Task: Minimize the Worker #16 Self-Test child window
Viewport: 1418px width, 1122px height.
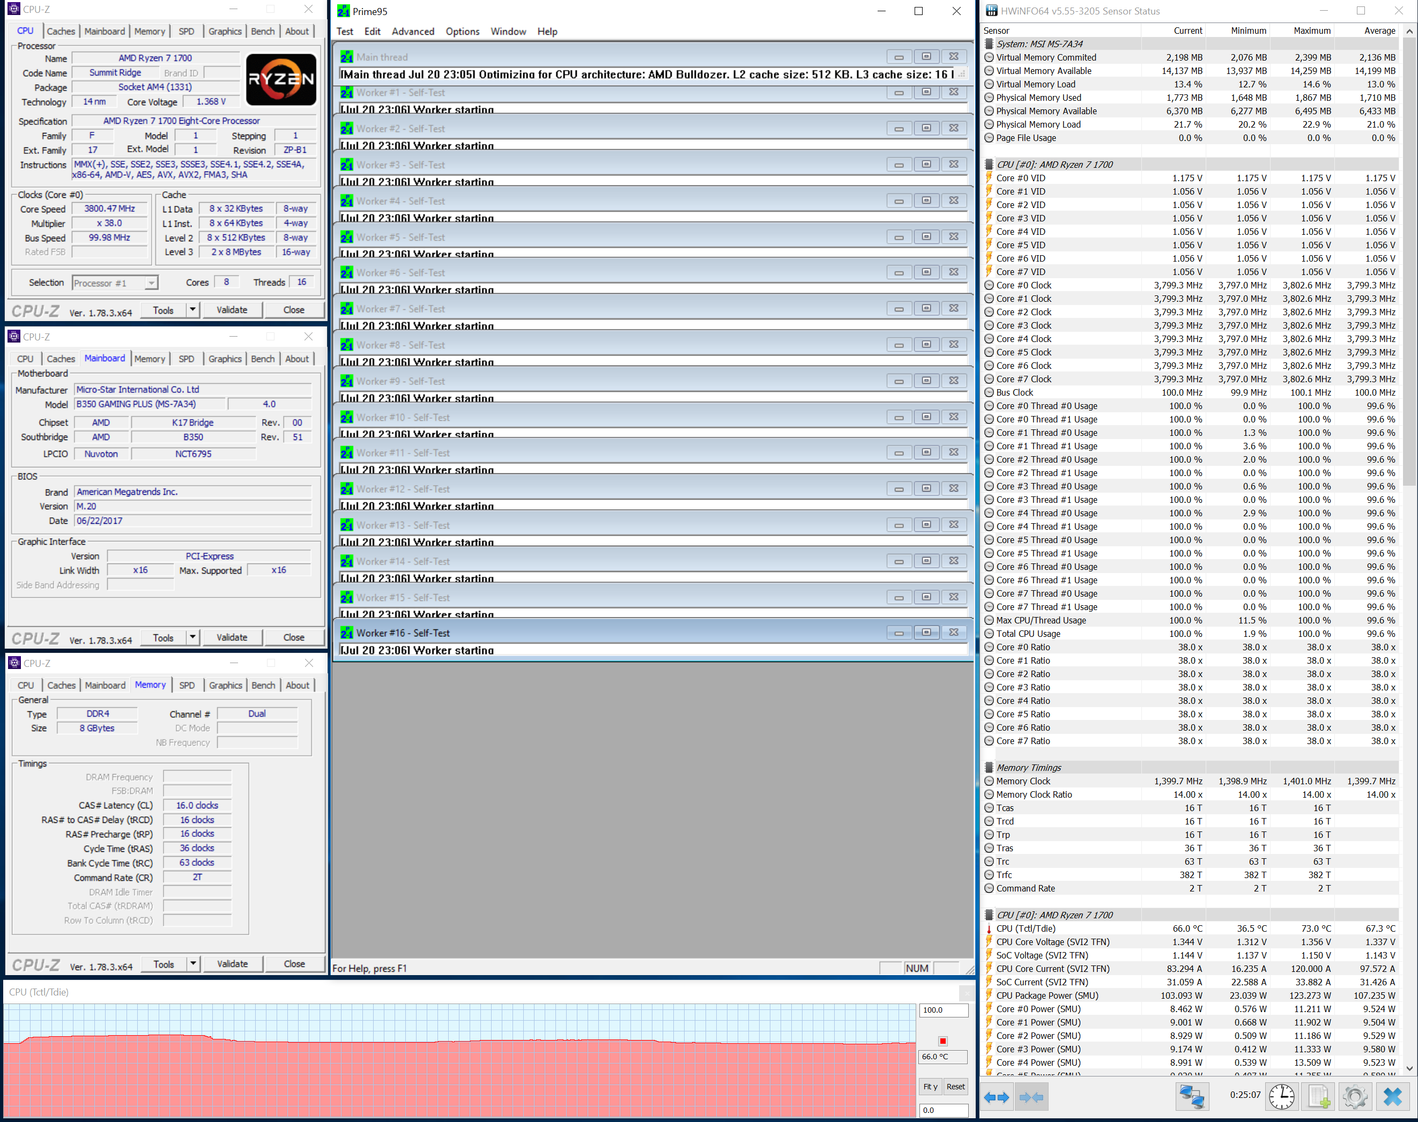Action: pyautogui.click(x=899, y=633)
